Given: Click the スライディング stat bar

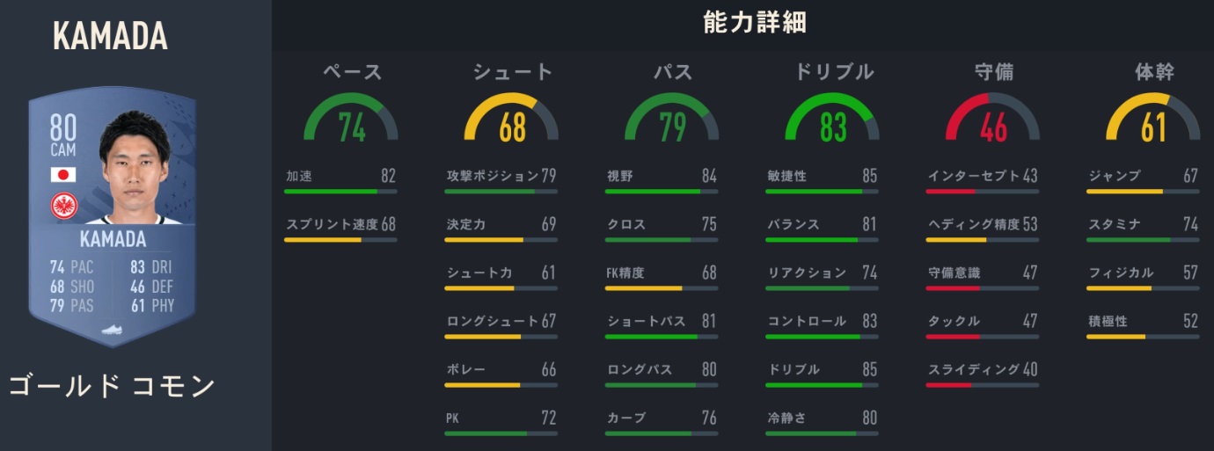Looking at the screenshot, I should (983, 384).
